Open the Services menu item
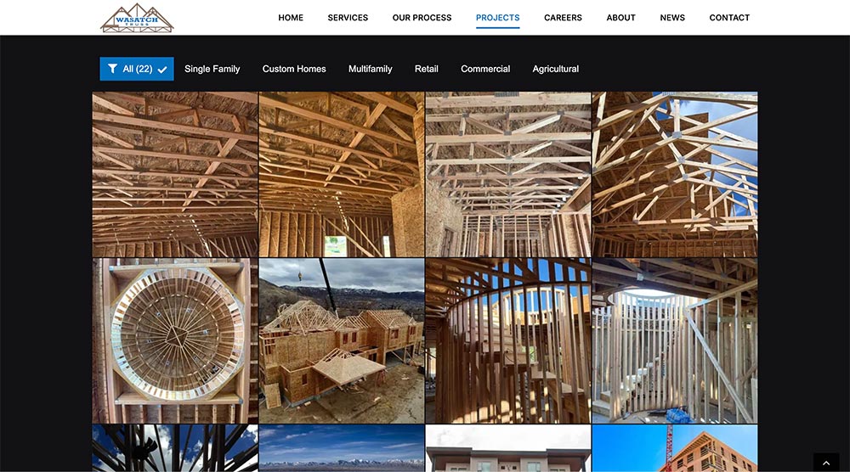850x472 pixels. coord(348,17)
